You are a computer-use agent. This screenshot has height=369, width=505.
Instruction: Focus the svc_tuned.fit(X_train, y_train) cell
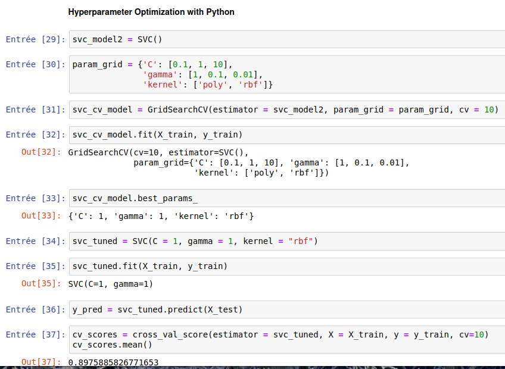point(286,266)
